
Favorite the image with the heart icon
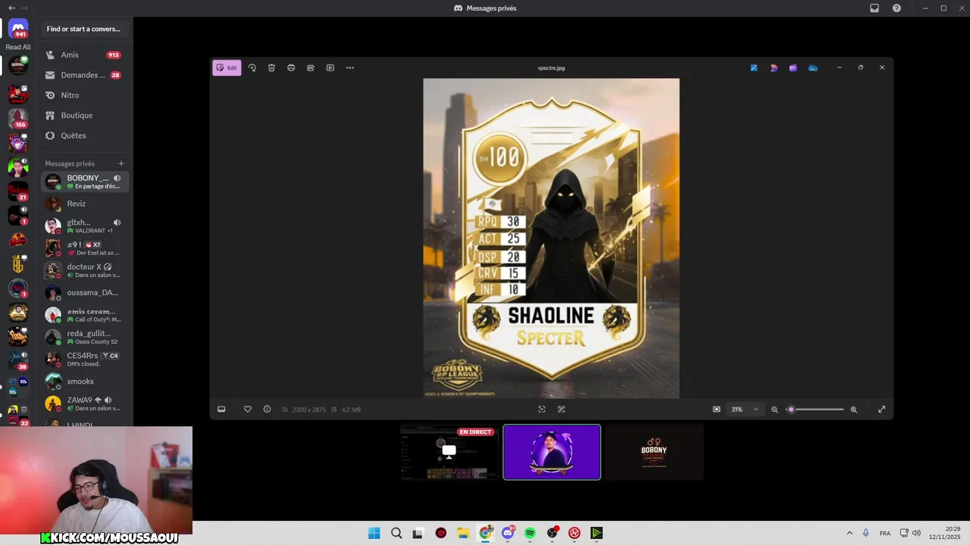tap(247, 410)
